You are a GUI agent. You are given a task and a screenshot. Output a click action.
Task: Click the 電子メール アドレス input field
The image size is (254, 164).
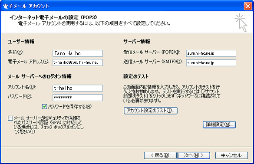click(78, 62)
